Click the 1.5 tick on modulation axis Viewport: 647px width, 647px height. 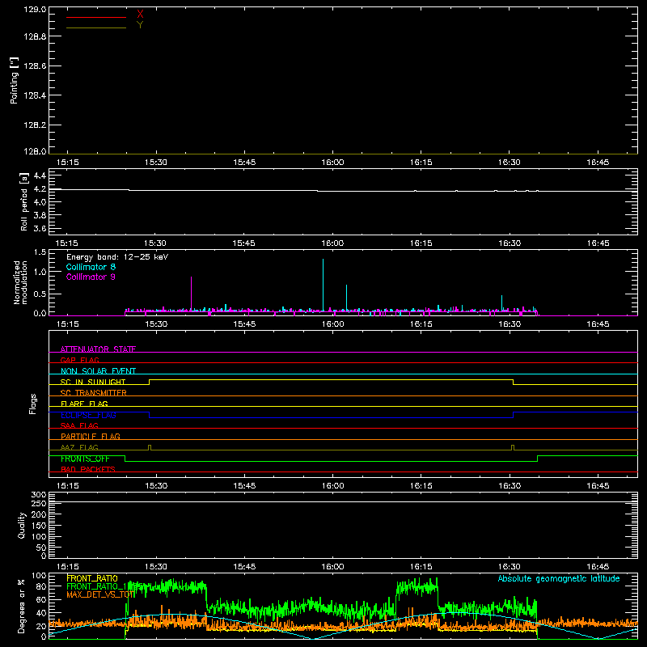[40, 252]
